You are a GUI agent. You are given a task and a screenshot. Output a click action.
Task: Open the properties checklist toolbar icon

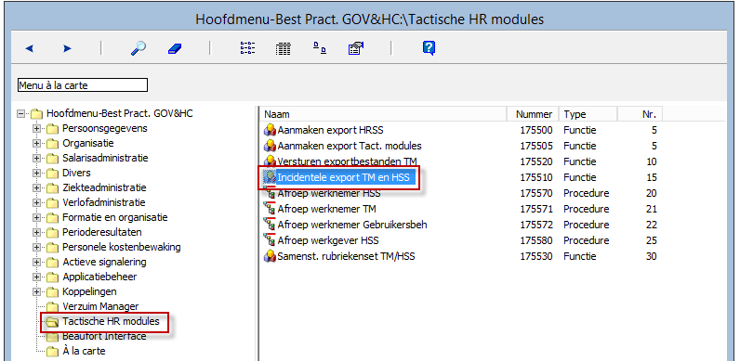(356, 48)
